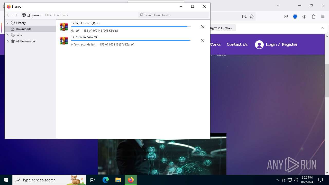Open the Action Center notifications icon
Screen dimensions: 329x185
click(321, 180)
